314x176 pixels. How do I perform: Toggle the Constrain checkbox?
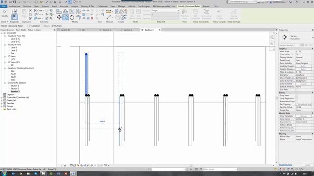tap(30, 26)
